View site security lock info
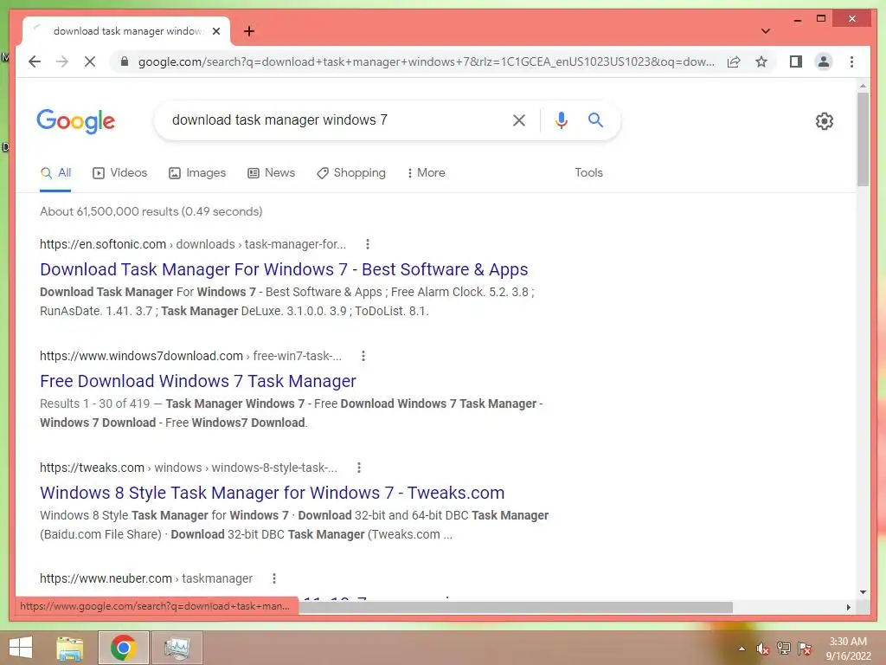The image size is (886, 665). coord(125,61)
